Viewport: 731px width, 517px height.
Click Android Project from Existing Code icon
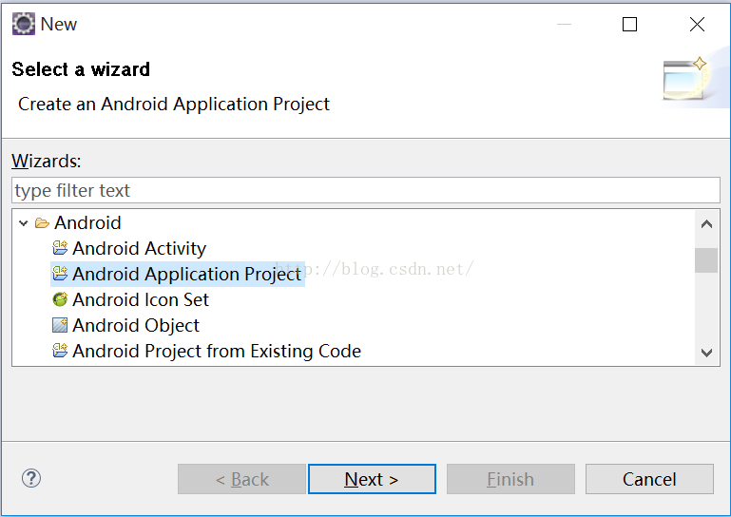pyautogui.click(x=60, y=351)
